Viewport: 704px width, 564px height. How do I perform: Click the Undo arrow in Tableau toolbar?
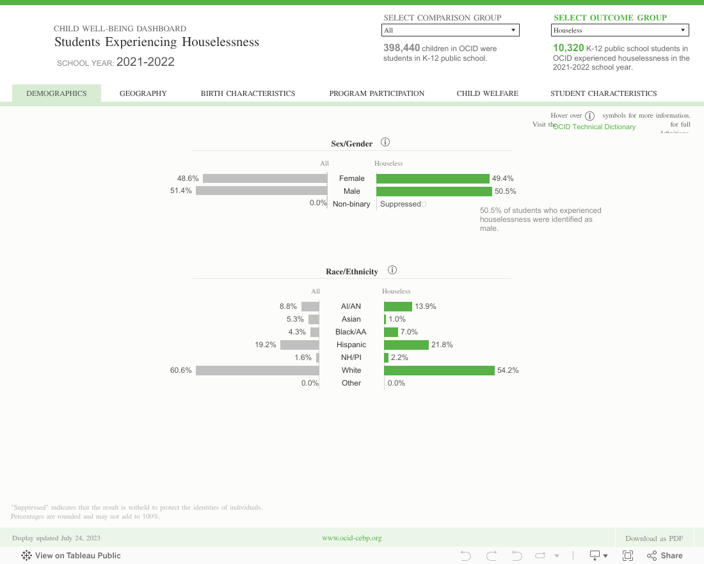coord(466,556)
